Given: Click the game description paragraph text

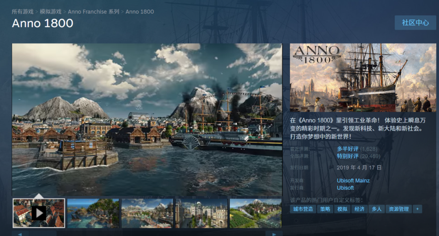Looking at the screenshot, I should 358,128.
